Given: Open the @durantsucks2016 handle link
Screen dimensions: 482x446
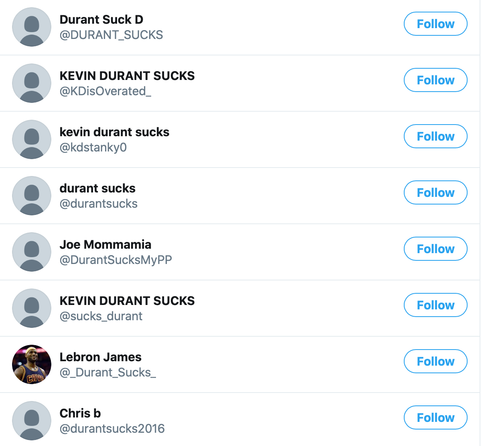Looking at the screenshot, I should pyautogui.click(x=112, y=429).
